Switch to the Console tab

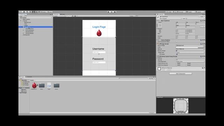click(29, 77)
